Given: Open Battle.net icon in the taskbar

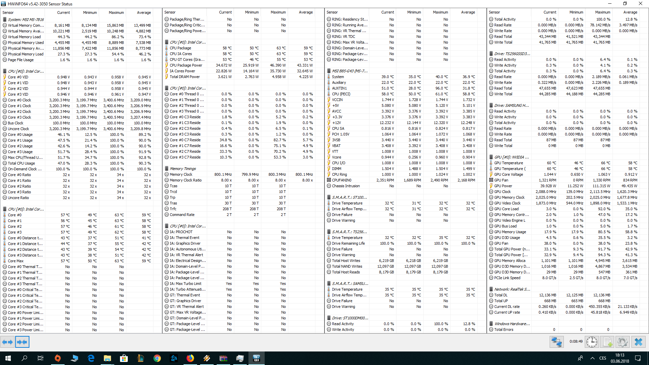Looking at the screenshot, I should point(174,358).
